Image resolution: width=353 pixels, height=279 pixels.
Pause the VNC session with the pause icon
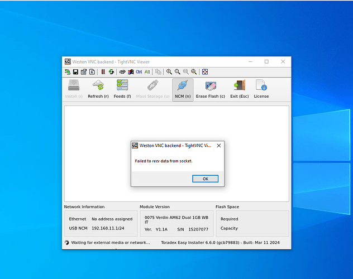point(103,72)
